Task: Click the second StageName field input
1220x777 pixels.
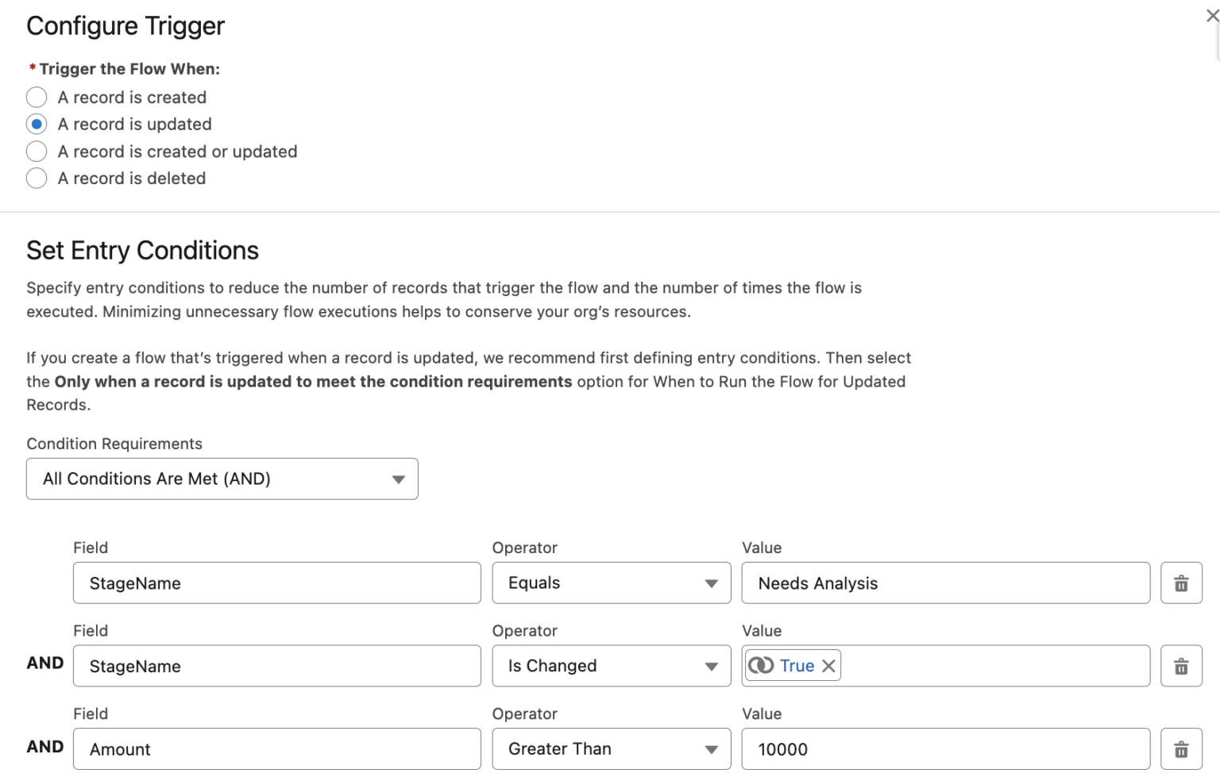Action: coord(276,666)
